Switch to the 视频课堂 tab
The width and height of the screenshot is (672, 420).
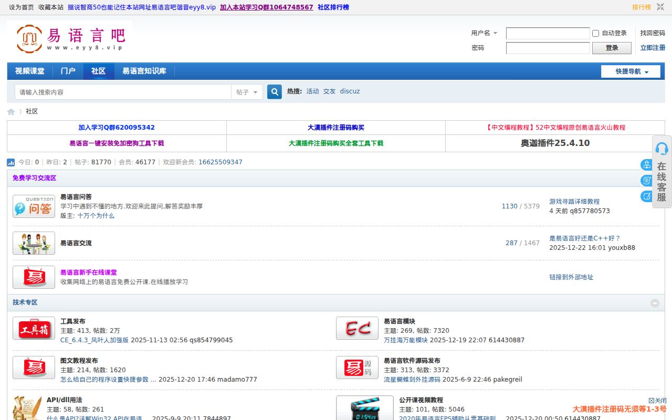coord(29,71)
